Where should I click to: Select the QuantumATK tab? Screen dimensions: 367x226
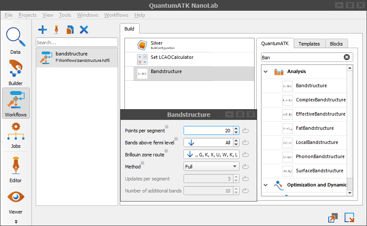pos(275,43)
